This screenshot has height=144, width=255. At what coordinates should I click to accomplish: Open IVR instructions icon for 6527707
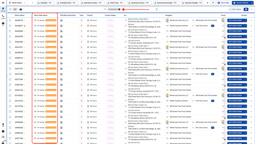61,69
